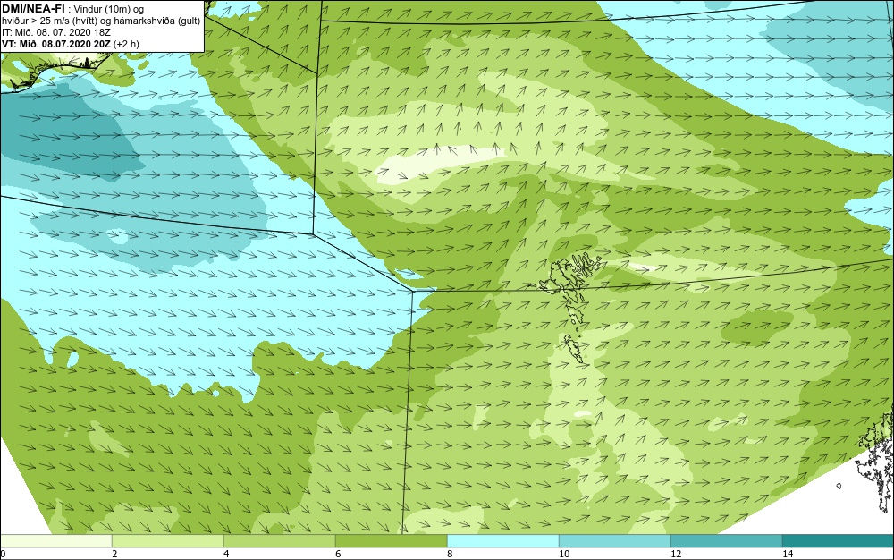Click the darkest teal legend segment above 14
This screenshot has width=894, height=560.
[839, 541]
